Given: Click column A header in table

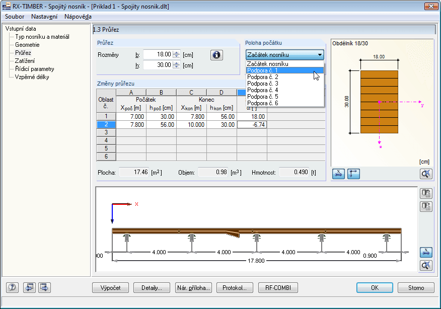Looking at the screenshot, I should pyautogui.click(x=131, y=93).
